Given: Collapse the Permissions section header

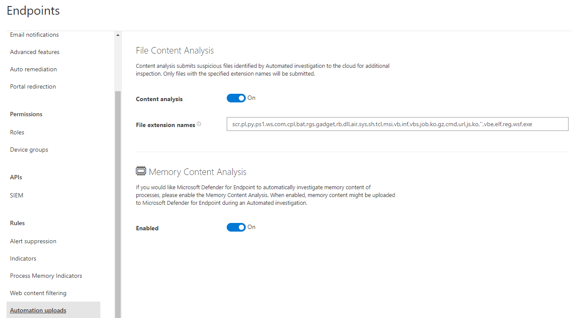Looking at the screenshot, I should [26, 114].
